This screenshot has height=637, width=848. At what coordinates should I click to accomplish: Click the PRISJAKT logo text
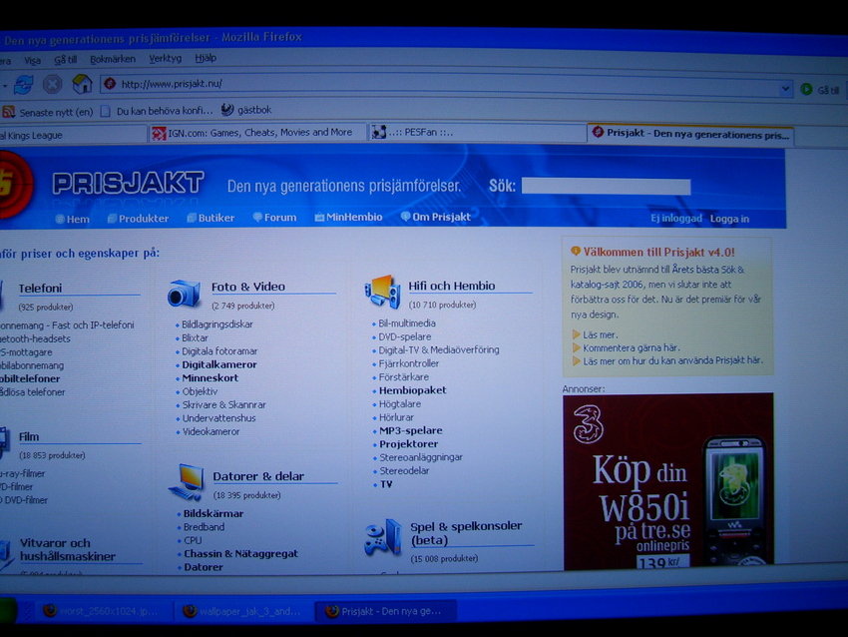tap(128, 183)
